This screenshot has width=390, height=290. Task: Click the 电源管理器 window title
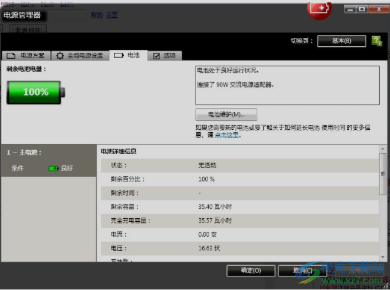point(22,15)
